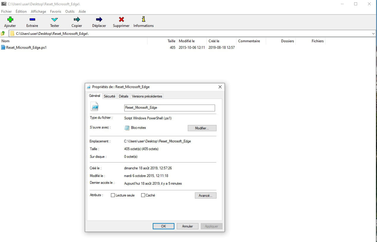Click the Commentaire column header
Image resolution: width=377 pixels, height=242 pixels.
(x=251, y=41)
